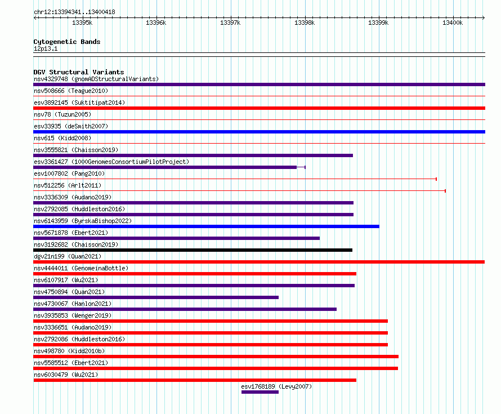Click the red bar under nsv4444011

click(x=195, y=274)
